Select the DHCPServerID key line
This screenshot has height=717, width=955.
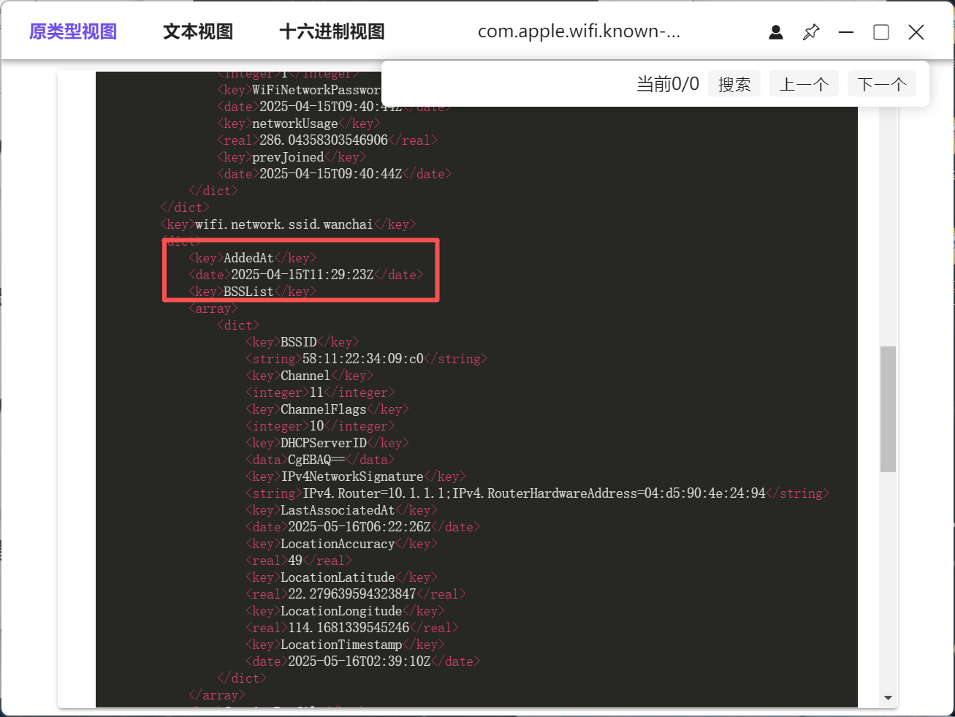[327, 443]
